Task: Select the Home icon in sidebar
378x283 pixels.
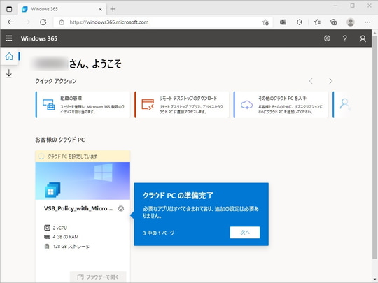Action: 9,57
